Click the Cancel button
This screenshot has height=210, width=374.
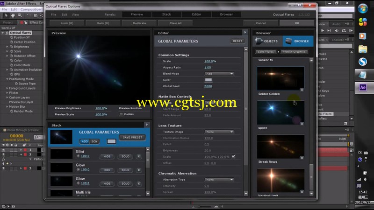tap(261, 23)
